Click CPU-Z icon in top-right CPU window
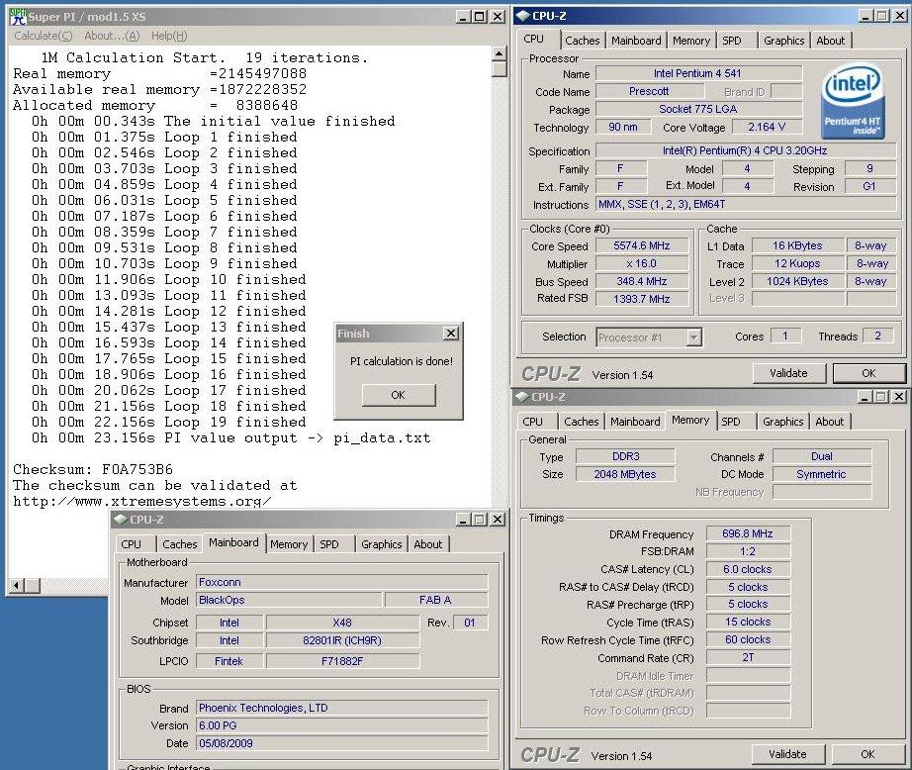This screenshot has height=770, width=912. pos(523,16)
